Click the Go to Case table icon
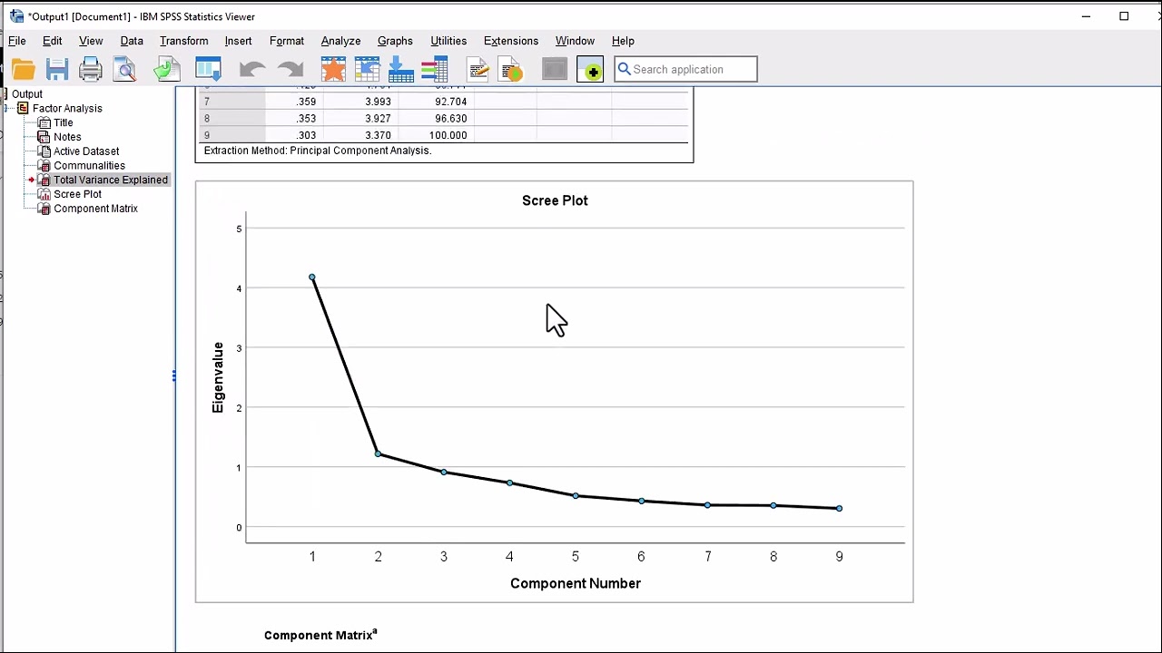Screen dimensions: 1162x653 click(x=367, y=69)
